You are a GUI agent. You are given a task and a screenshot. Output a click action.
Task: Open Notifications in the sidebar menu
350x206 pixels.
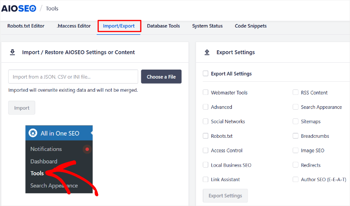click(46, 149)
